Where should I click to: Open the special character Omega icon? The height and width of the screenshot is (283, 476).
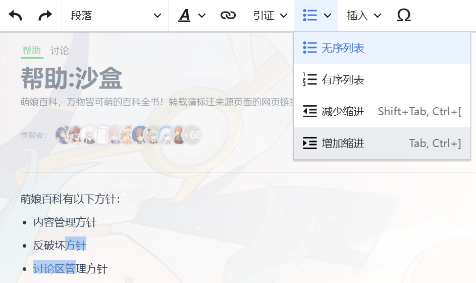(x=404, y=15)
